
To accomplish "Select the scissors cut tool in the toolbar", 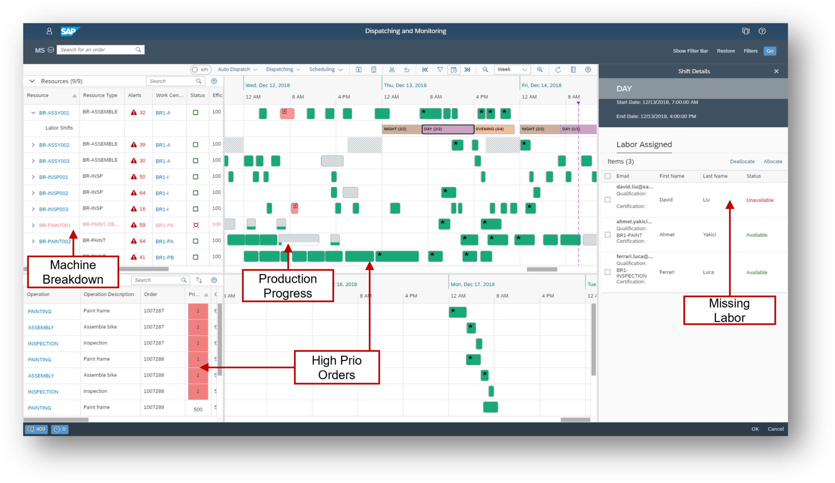I will [392, 69].
